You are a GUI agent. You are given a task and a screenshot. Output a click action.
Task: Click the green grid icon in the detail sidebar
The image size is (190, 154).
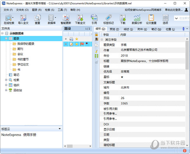[97, 56]
